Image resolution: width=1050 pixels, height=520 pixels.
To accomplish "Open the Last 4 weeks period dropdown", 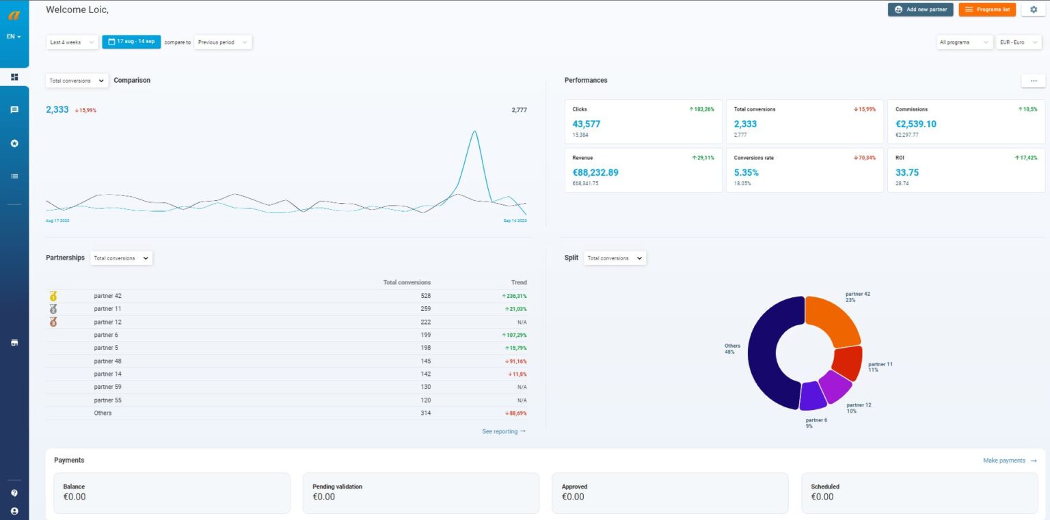I will click(70, 42).
